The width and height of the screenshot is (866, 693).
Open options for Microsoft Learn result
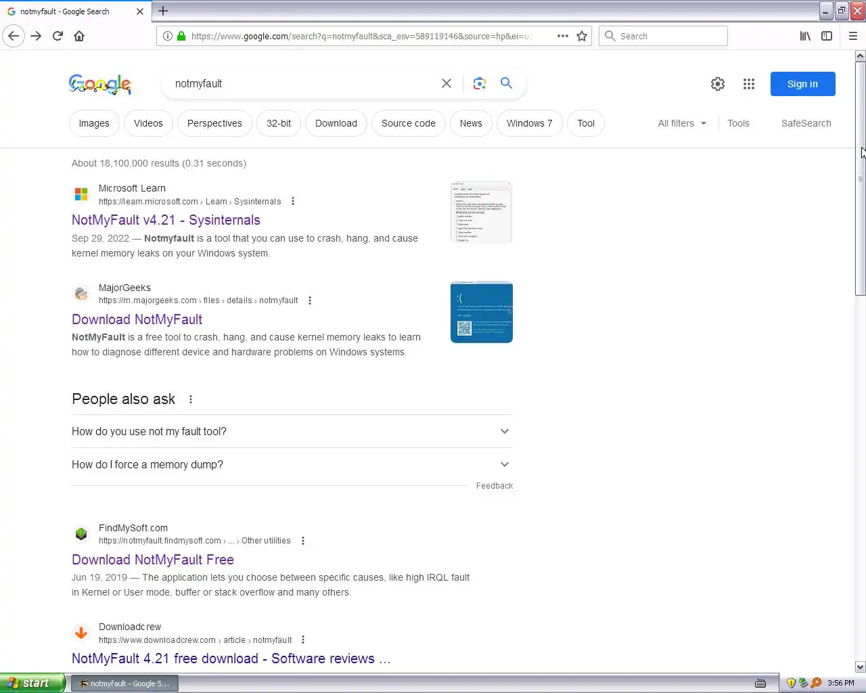[293, 201]
